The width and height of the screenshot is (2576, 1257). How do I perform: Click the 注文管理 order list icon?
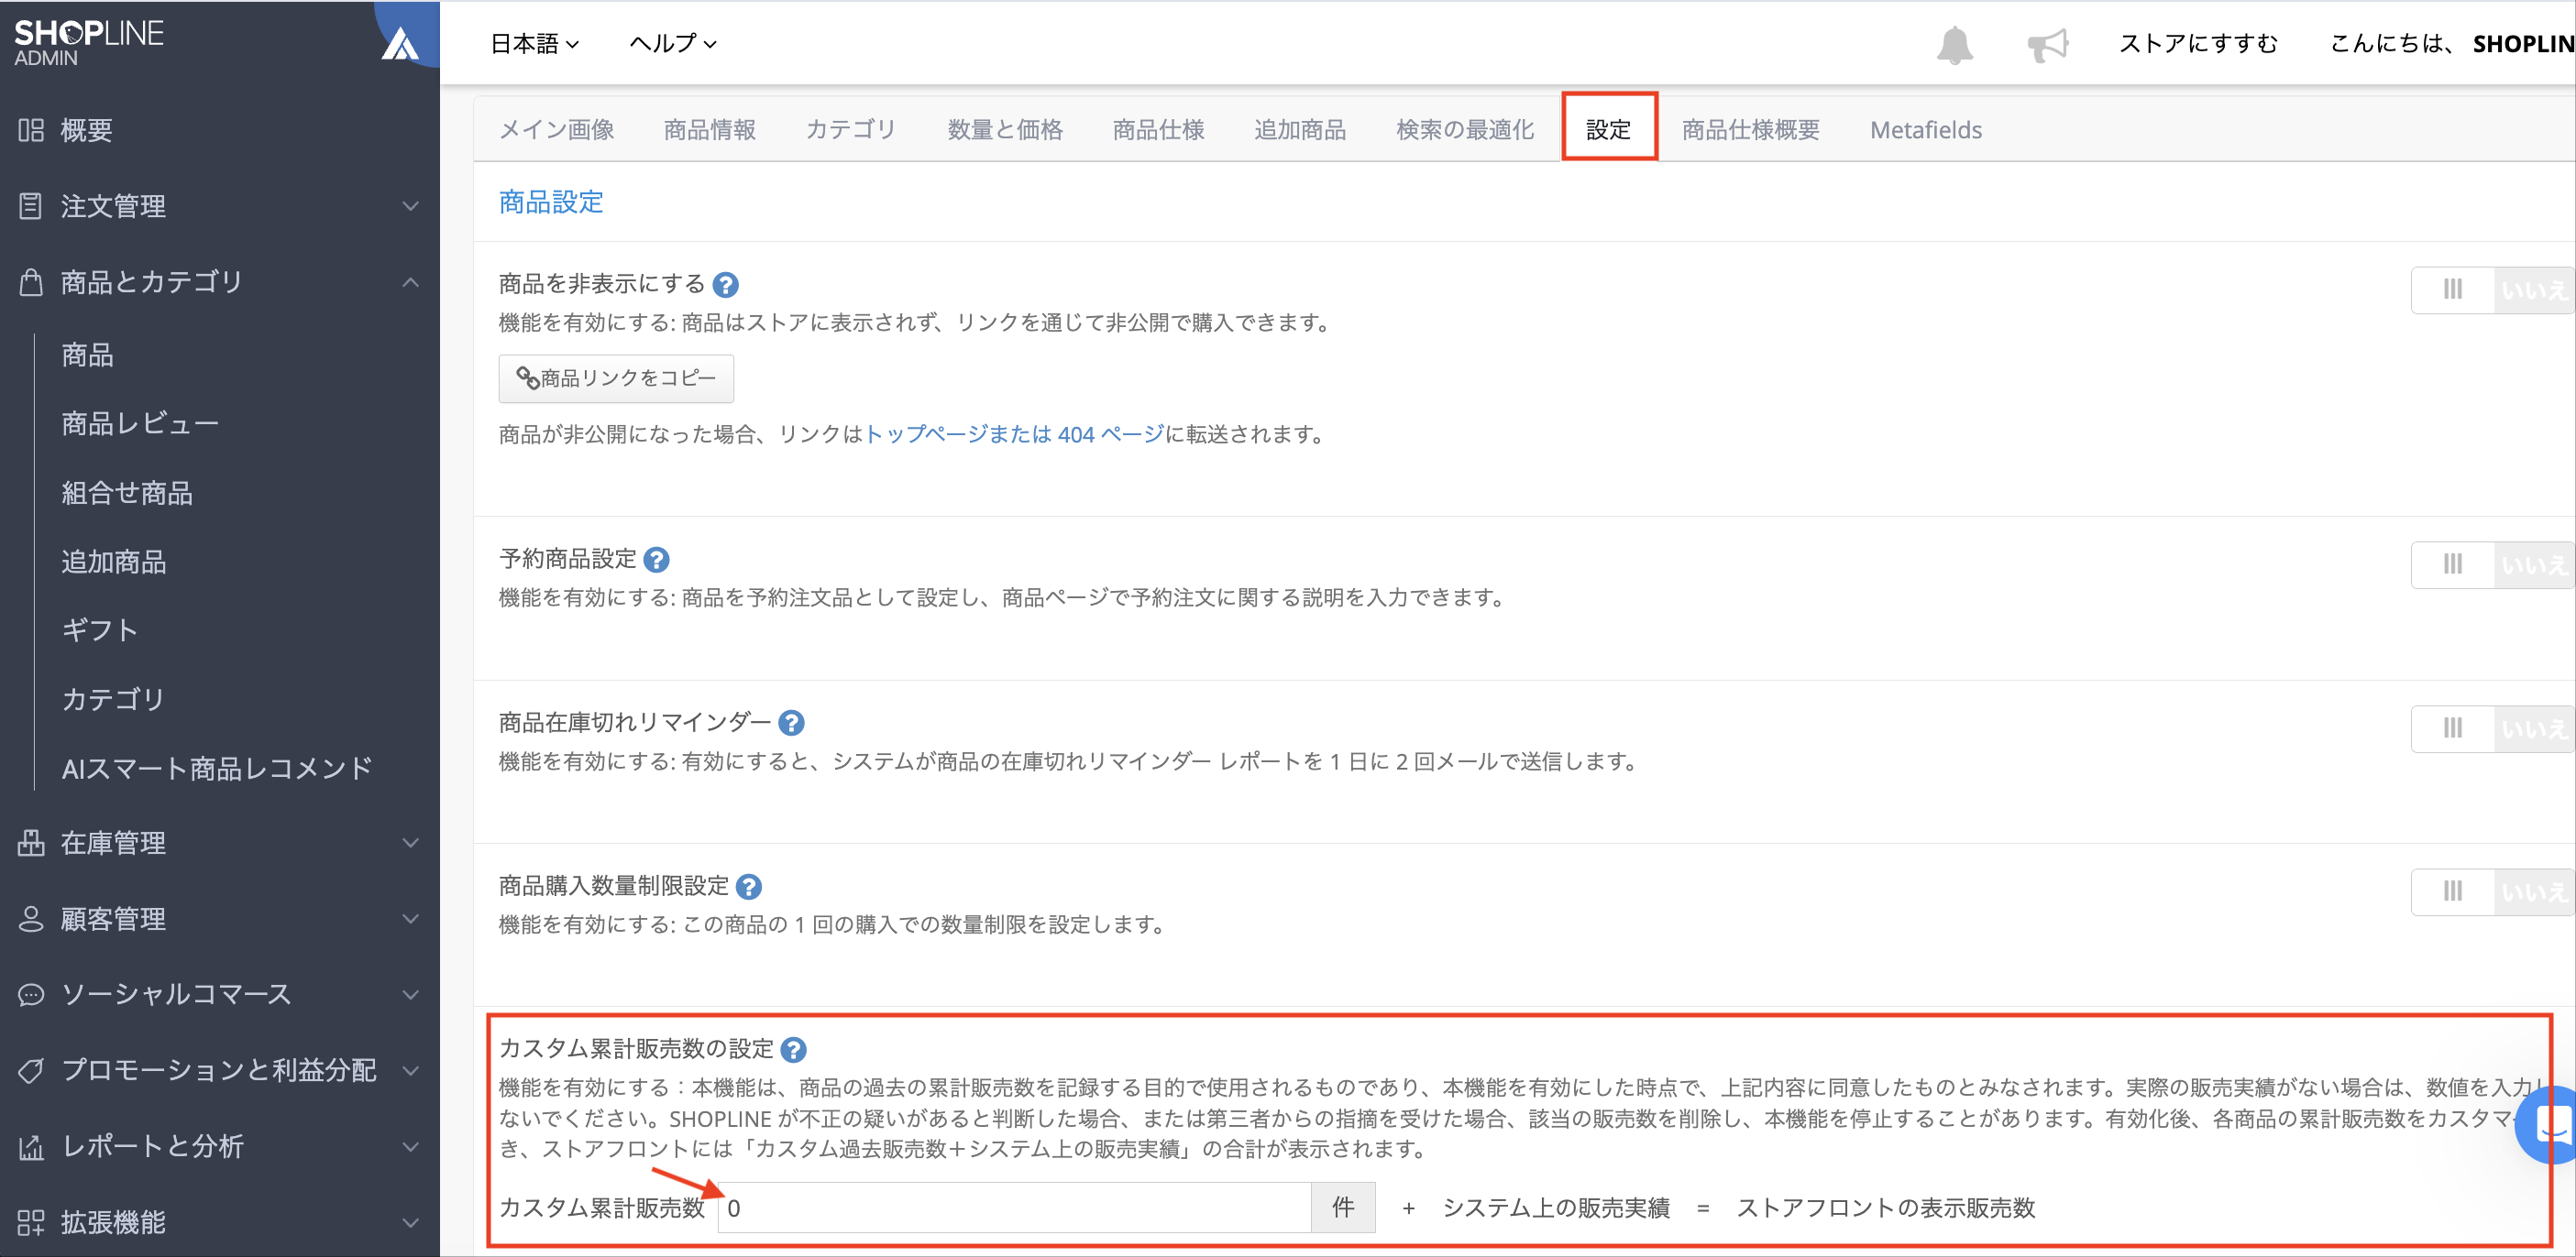(x=31, y=206)
